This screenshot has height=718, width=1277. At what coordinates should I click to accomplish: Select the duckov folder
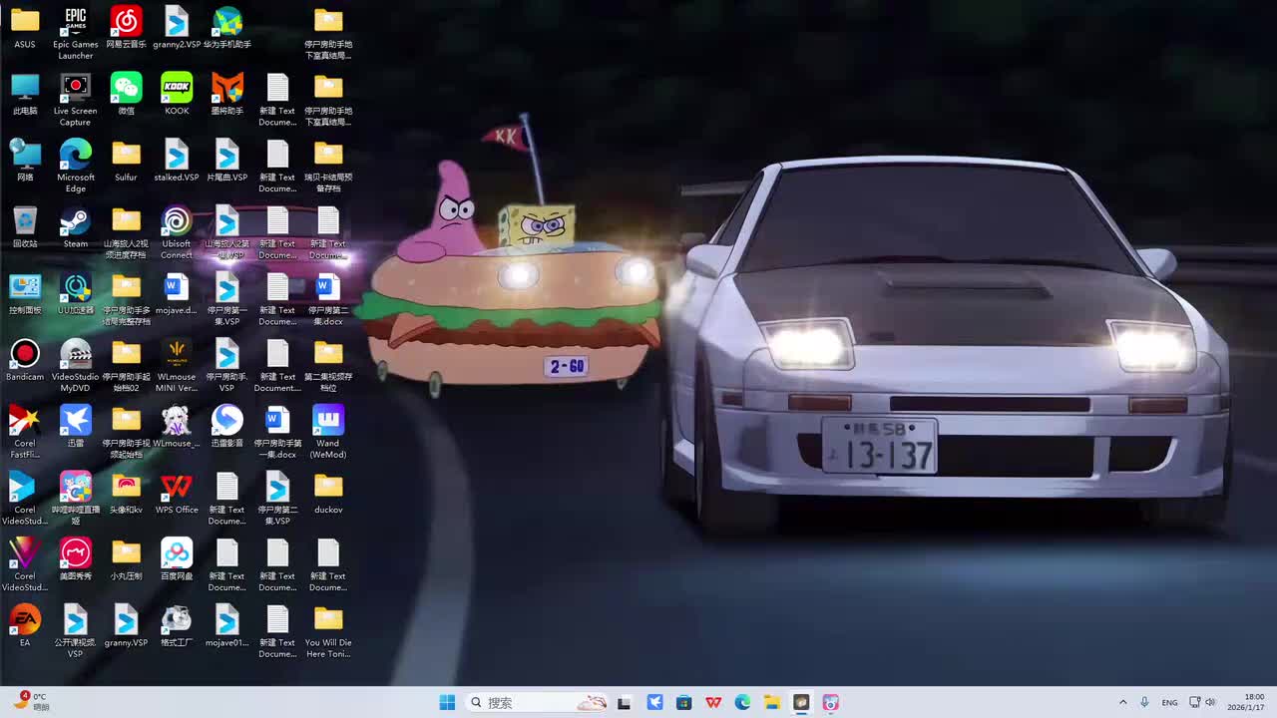point(328,494)
